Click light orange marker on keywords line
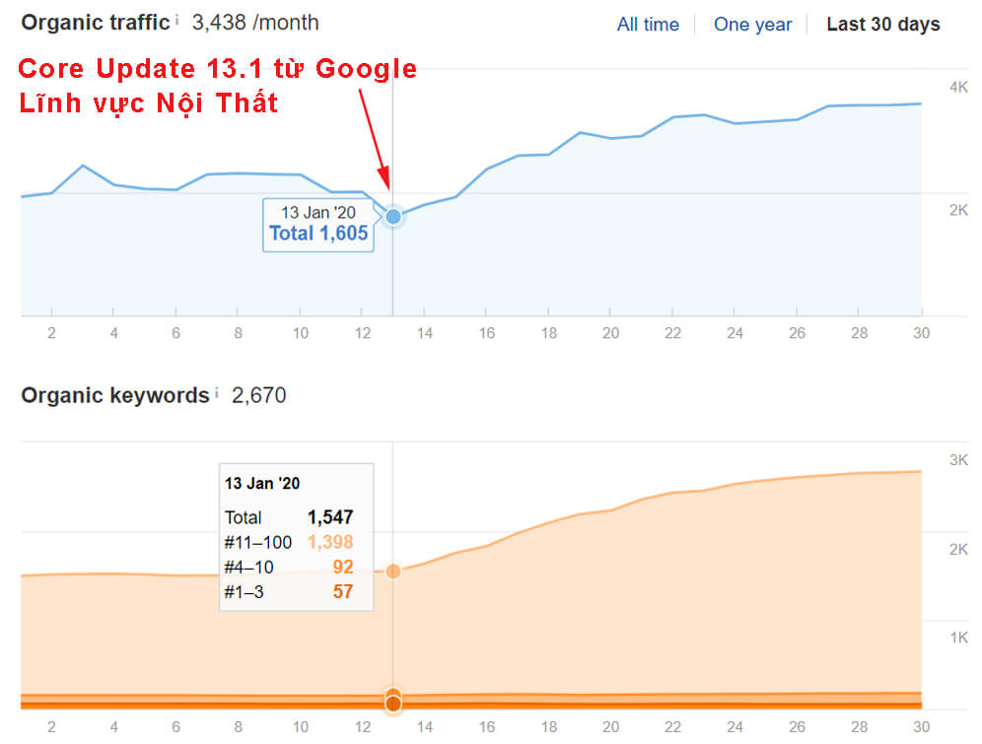This screenshot has height=744, width=982. [393, 572]
